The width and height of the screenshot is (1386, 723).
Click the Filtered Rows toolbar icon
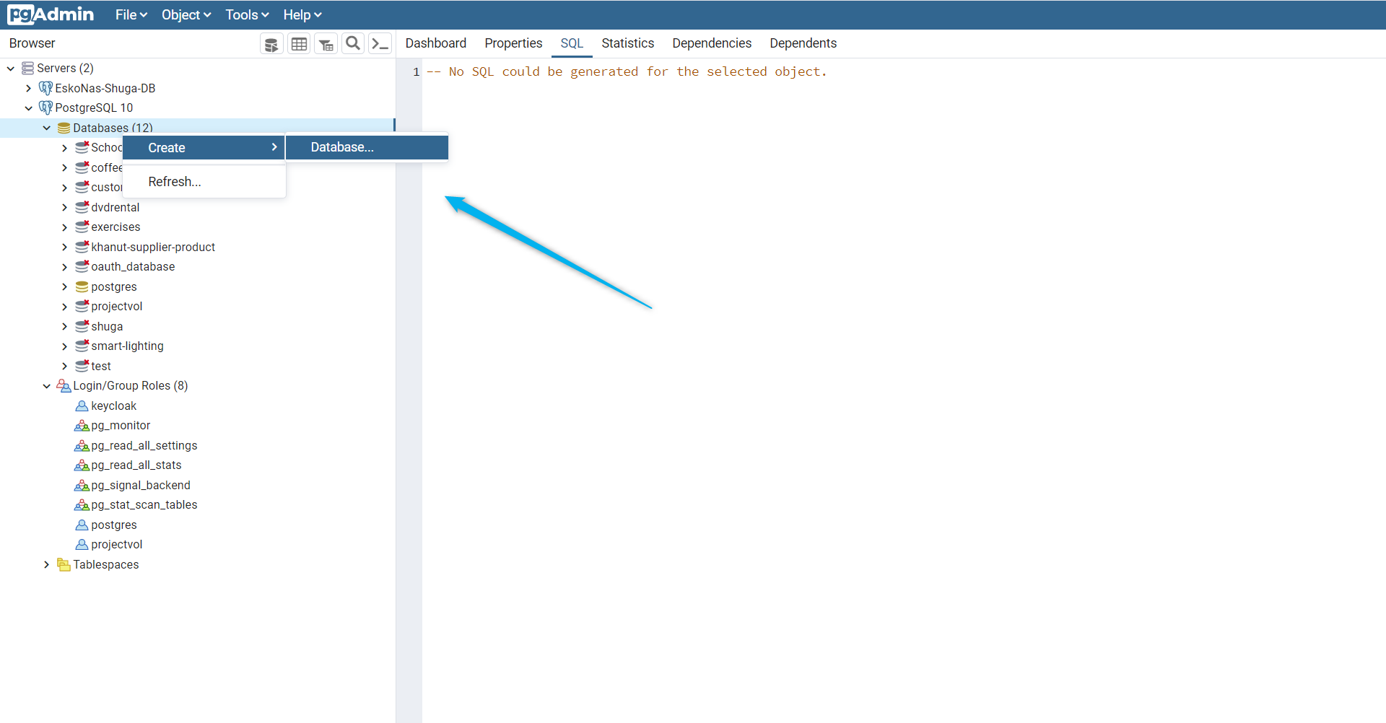[326, 44]
